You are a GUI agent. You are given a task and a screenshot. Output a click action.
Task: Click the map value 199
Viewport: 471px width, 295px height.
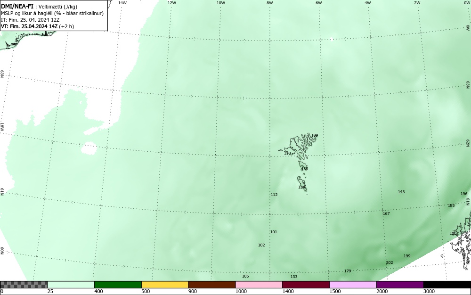pos(407,256)
